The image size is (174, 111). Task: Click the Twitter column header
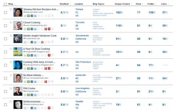tap(150, 4)
